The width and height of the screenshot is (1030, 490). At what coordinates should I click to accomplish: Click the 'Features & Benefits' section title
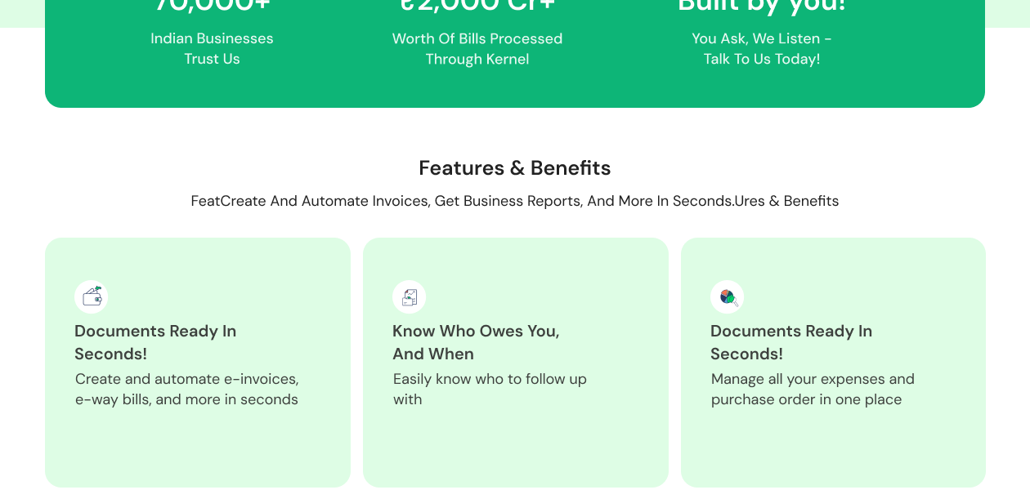click(515, 168)
